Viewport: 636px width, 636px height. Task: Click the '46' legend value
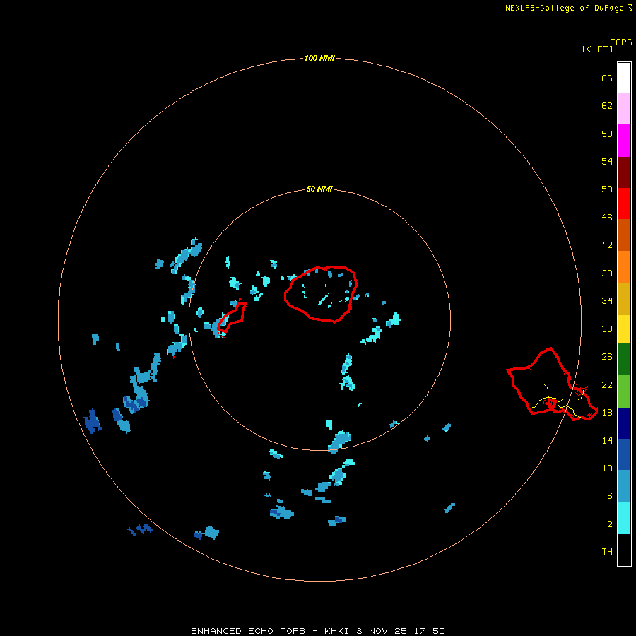(607, 218)
